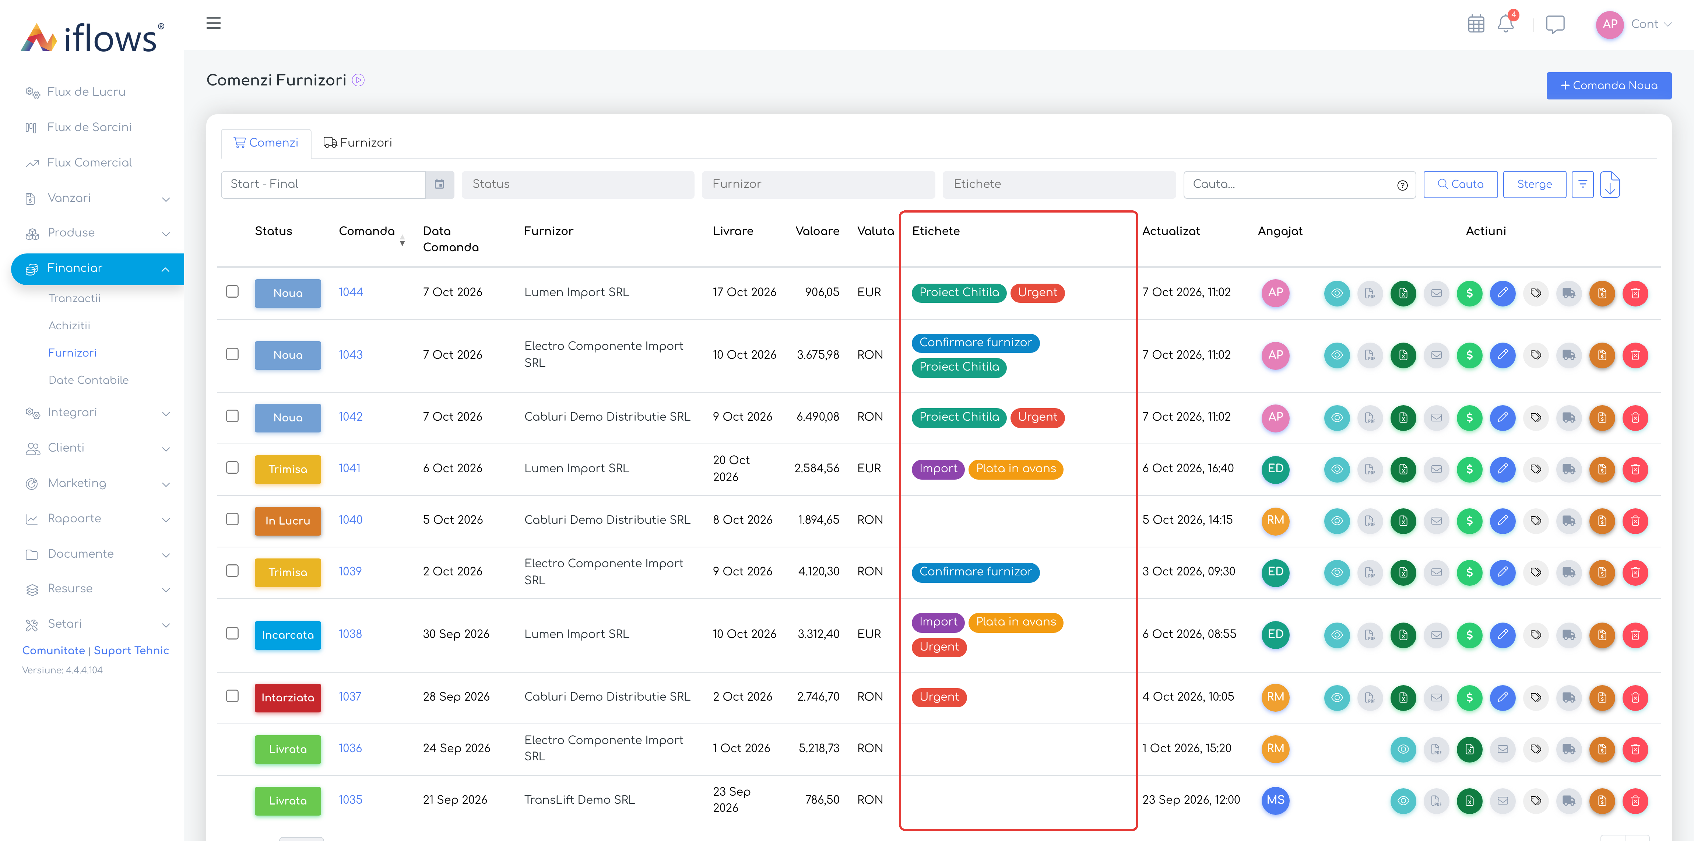This screenshot has width=1694, height=841.
Task: Click the green Excel export icon for order 1042
Action: [1403, 418]
